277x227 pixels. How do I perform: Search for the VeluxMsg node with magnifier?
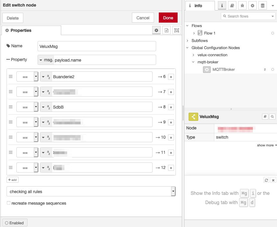click(x=272, y=117)
